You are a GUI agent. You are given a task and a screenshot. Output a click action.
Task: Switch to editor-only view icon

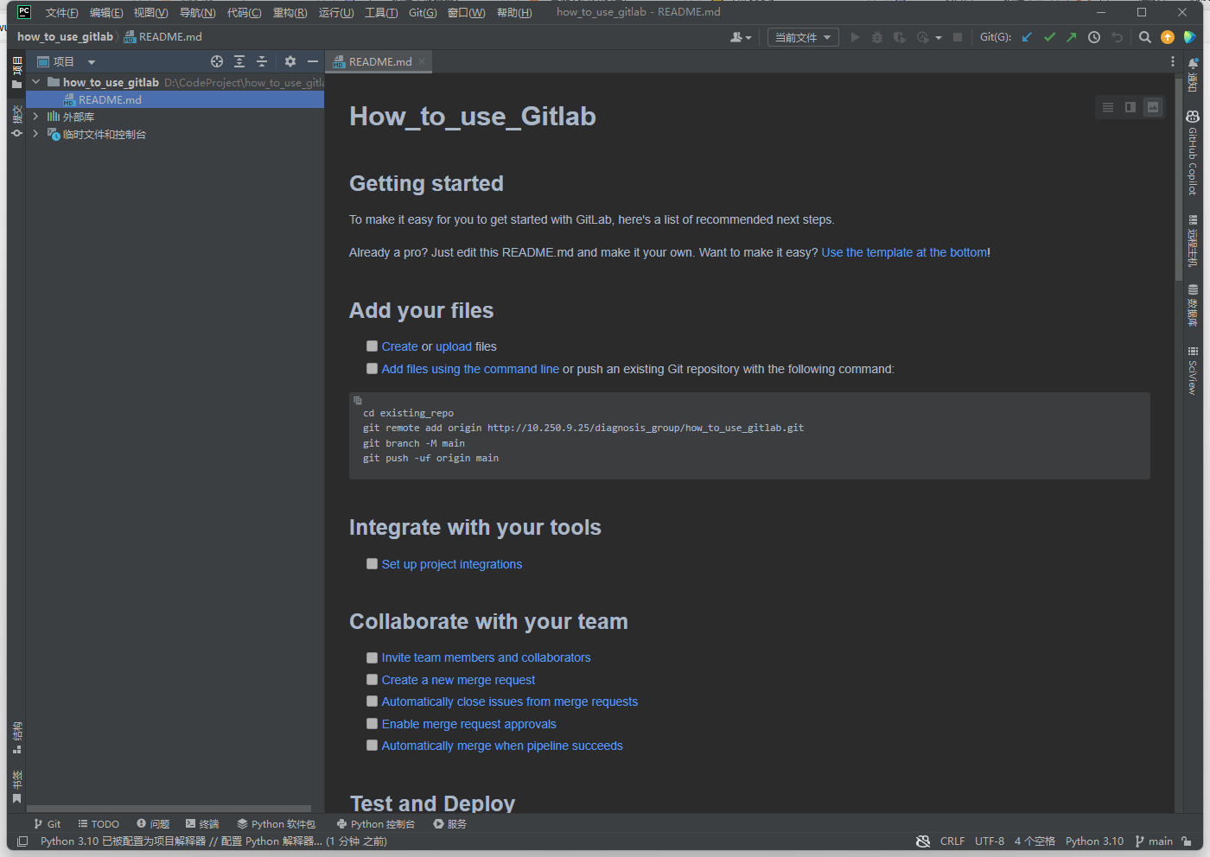1108,107
